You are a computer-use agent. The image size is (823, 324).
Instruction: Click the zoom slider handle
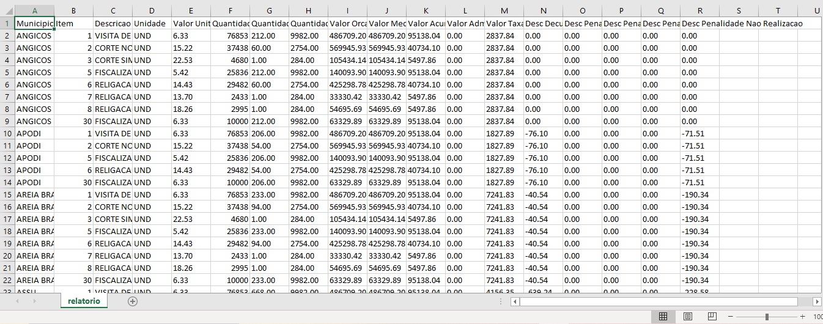click(x=767, y=317)
